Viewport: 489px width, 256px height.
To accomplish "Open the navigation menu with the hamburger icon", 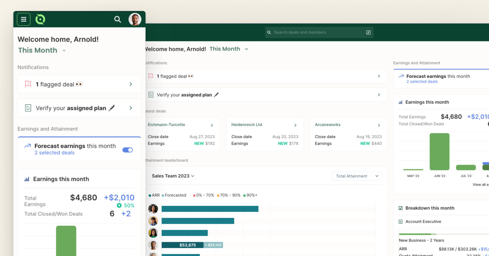I will point(23,19).
